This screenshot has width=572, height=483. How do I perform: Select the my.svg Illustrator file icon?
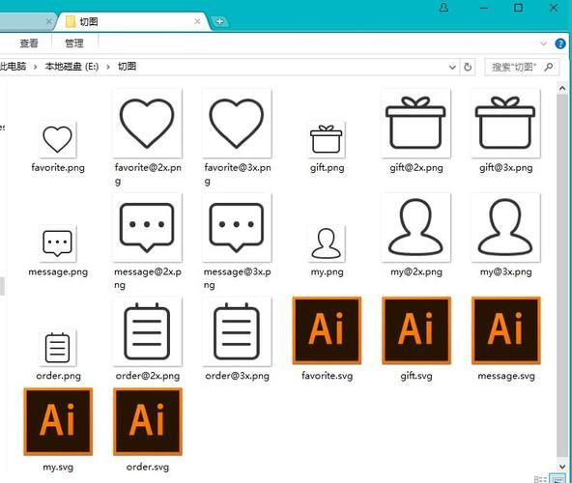tap(58, 422)
